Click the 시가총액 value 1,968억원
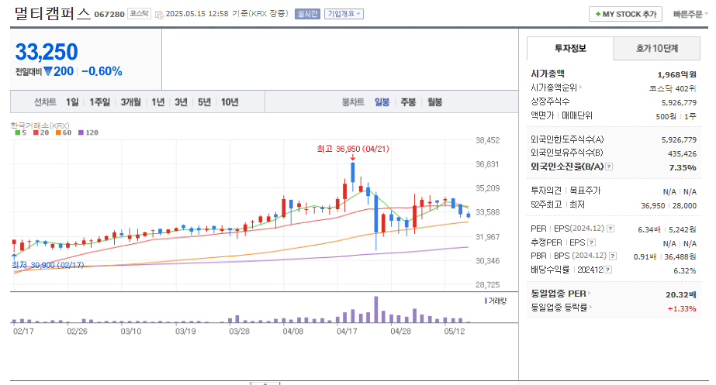This screenshot has width=716, height=385. coord(676,74)
